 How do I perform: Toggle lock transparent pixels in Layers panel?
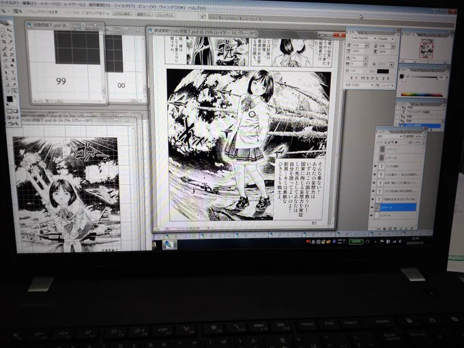click(386, 142)
